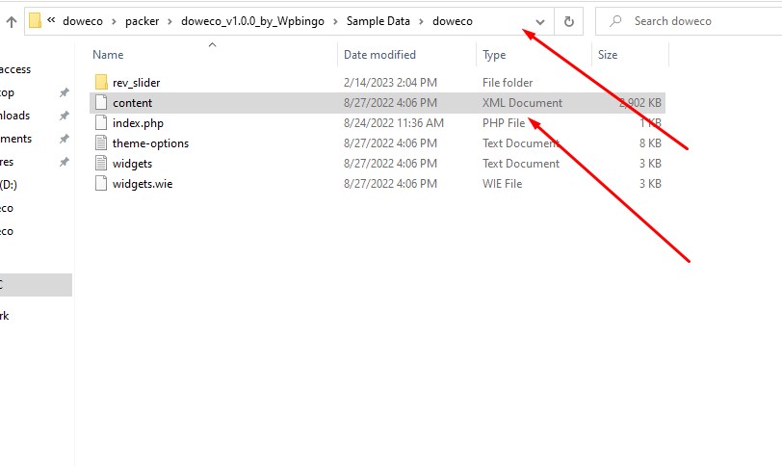Select the index.php file icon

pyautogui.click(x=101, y=123)
